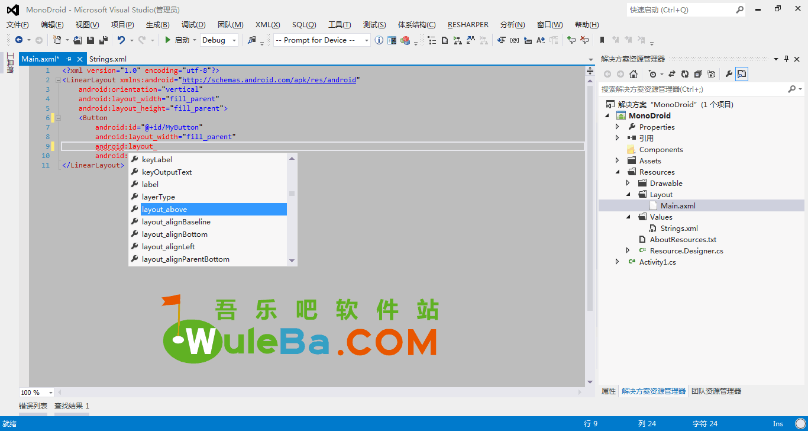This screenshot has width=808, height=431.
Task: Click the editor vertical scrollbar thumb
Action: click(590, 198)
